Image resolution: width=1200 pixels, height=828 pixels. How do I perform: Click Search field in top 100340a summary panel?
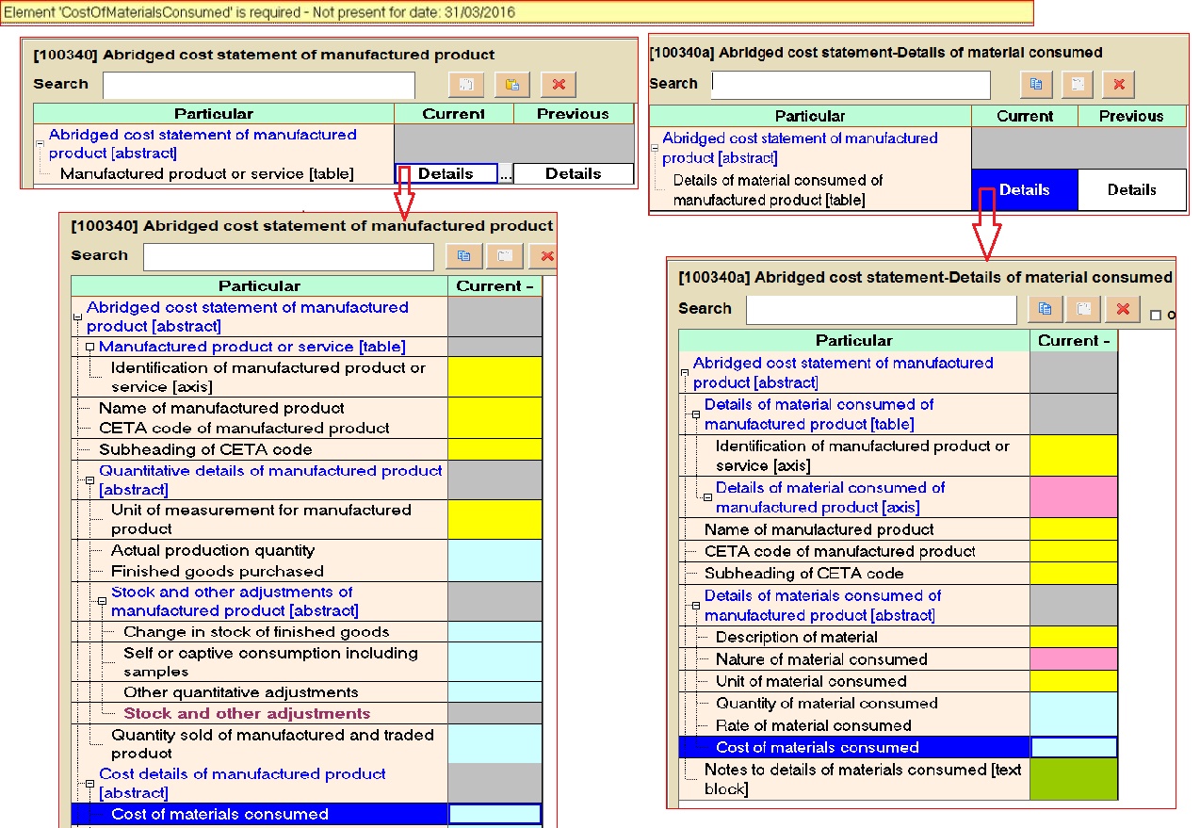click(851, 85)
